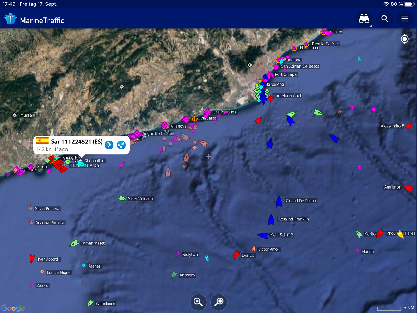Select the Atenes marker

tap(84, 265)
